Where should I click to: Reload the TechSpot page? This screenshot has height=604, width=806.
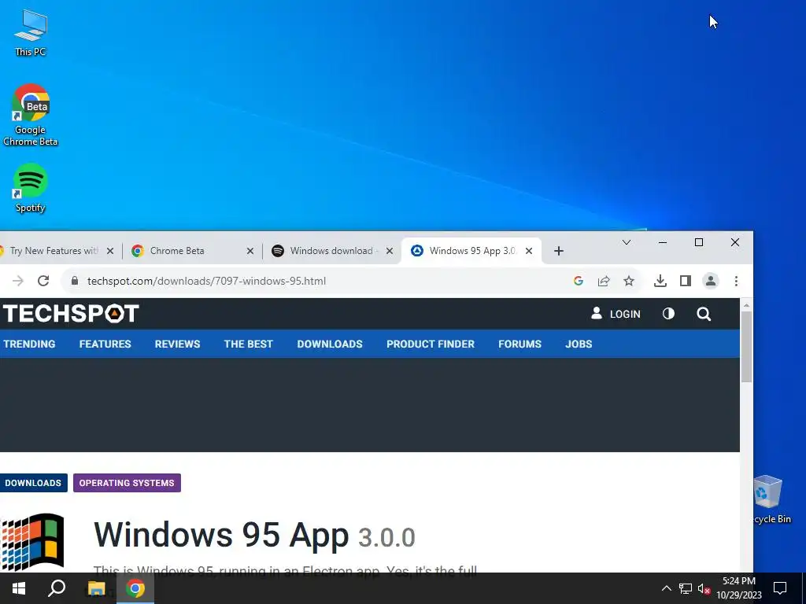[43, 281]
